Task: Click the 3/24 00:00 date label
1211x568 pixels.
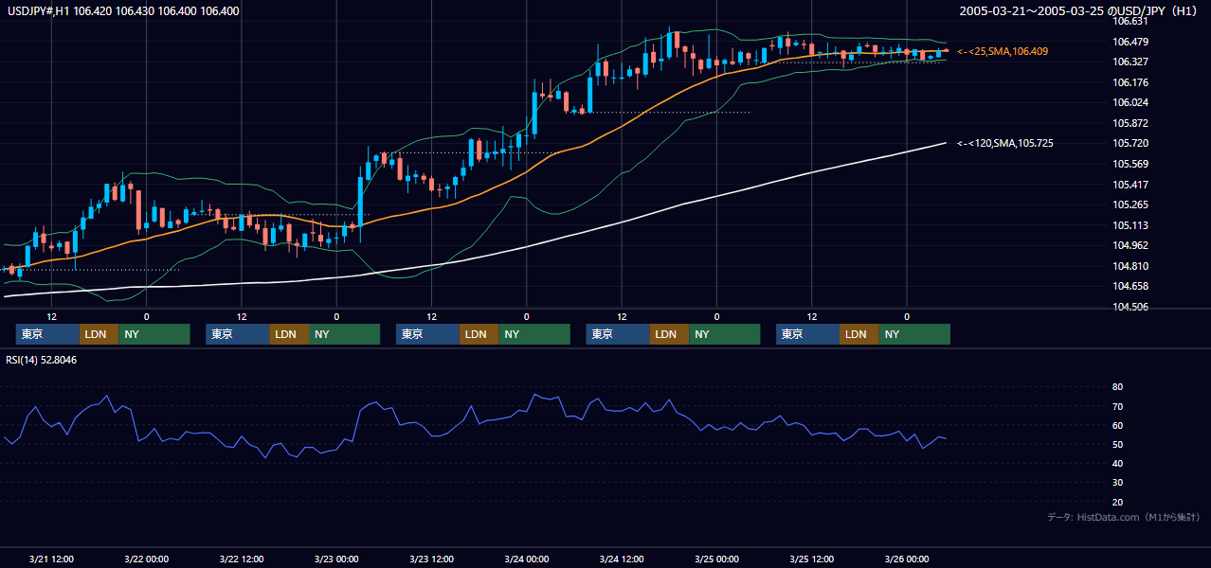Action: pos(527,559)
